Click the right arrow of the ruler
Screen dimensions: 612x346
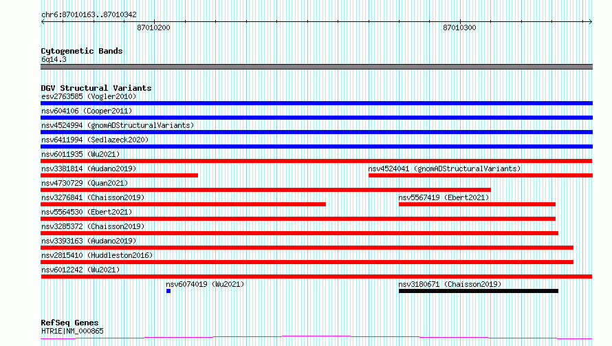(590, 21)
